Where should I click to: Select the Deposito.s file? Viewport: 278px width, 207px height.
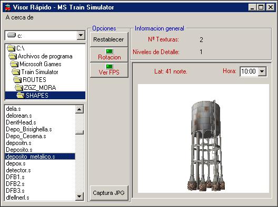point(19,150)
